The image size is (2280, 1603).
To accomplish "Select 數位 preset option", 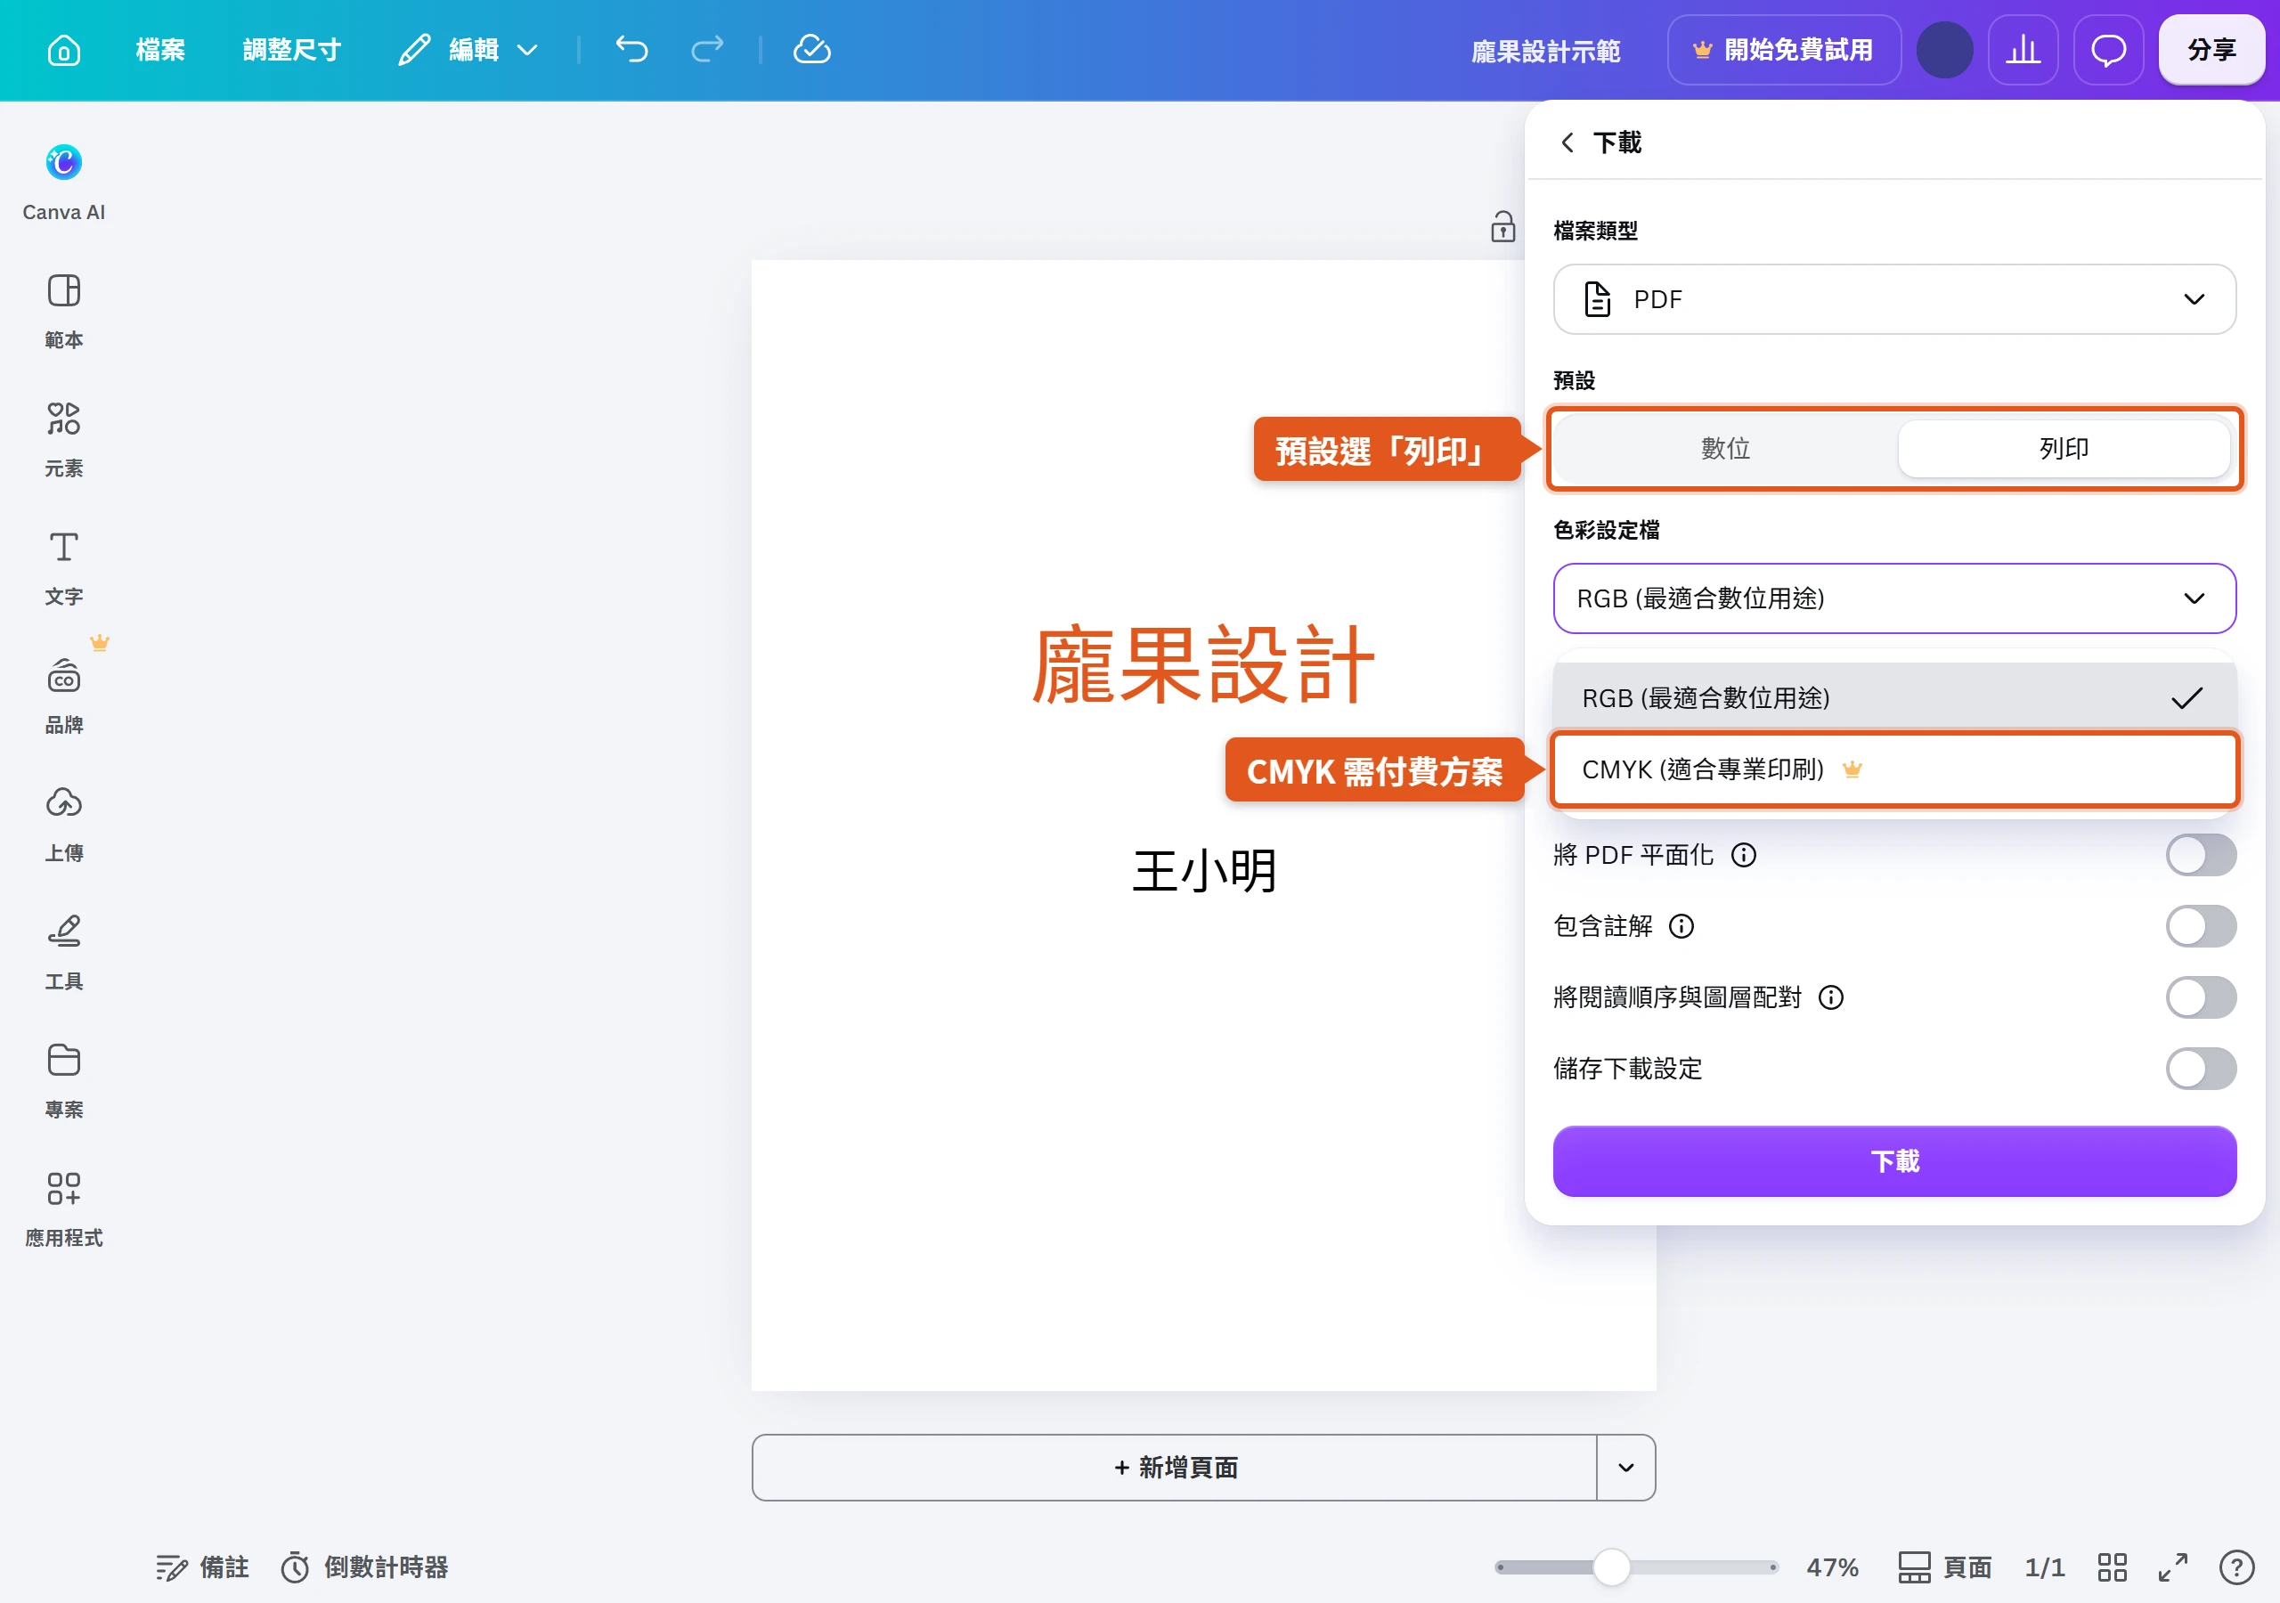I will pyautogui.click(x=1726, y=449).
